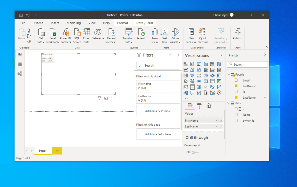Check the People id field checkbox

pos(236,91)
